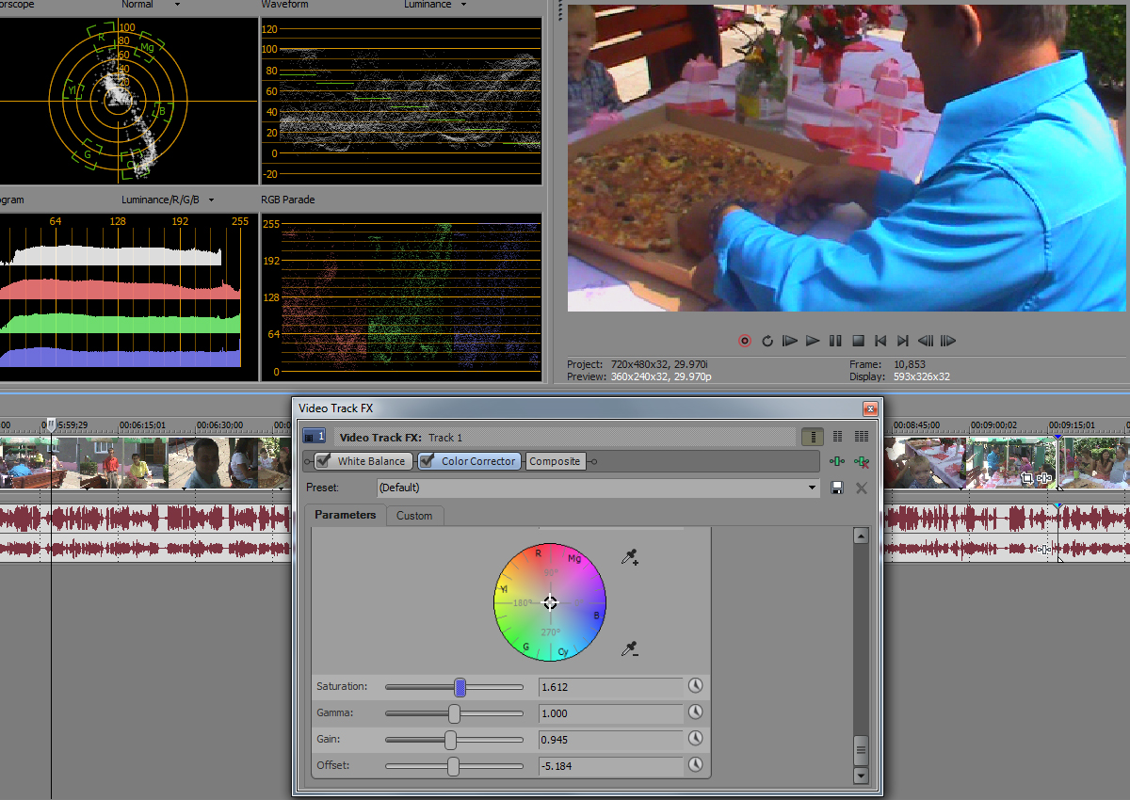Click the Composite button in FX chain

click(555, 461)
